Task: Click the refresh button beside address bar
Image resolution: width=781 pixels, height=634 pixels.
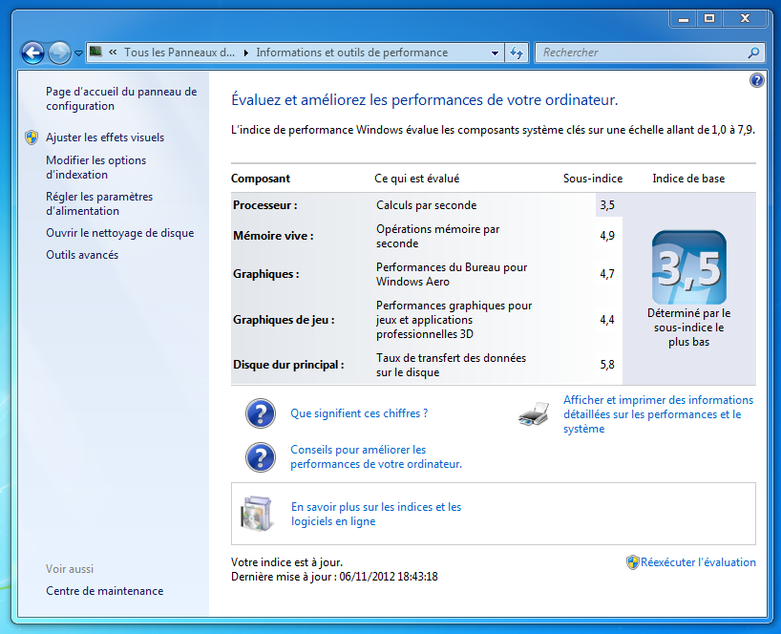Action: [517, 53]
